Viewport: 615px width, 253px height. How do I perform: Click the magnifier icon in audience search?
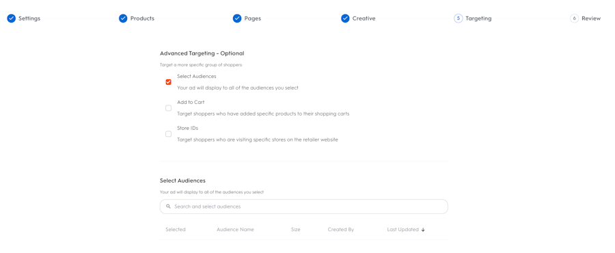click(x=168, y=207)
